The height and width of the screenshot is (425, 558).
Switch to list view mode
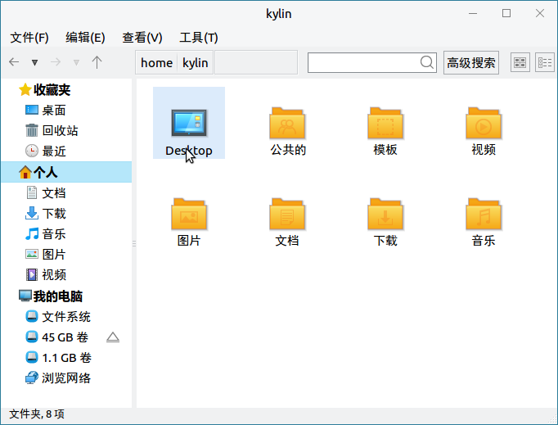(x=545, y=63)
